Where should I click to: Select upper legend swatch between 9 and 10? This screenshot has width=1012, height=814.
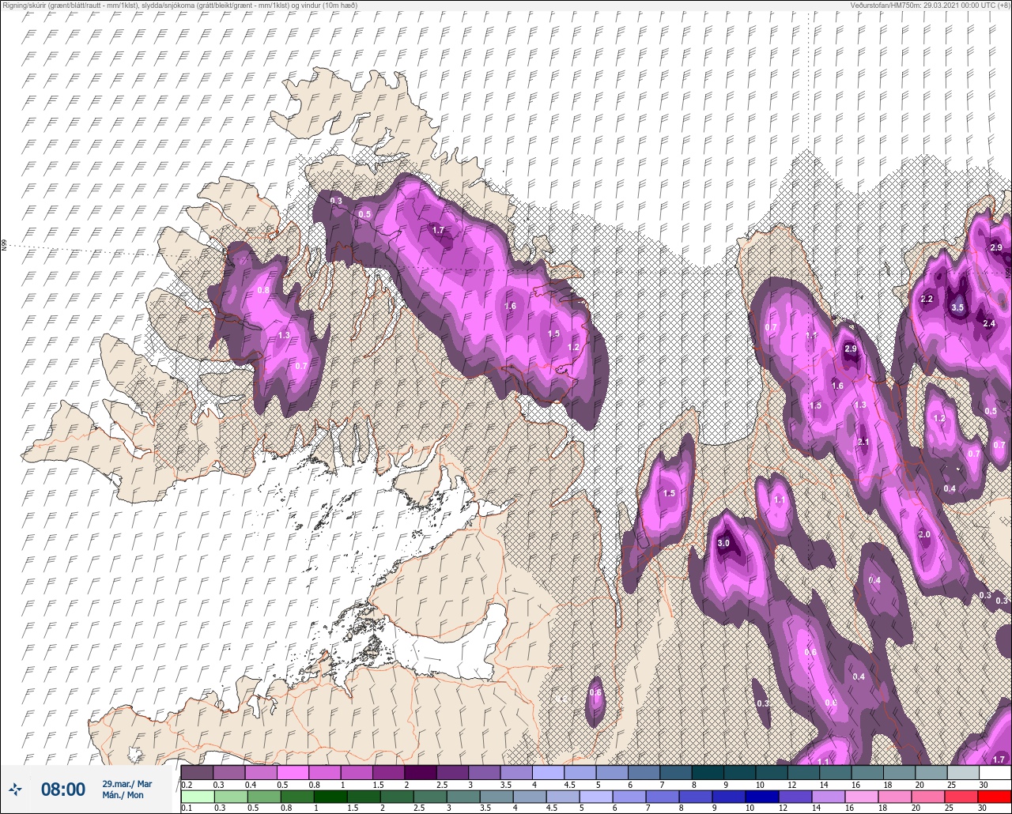[x=740, y=772]
